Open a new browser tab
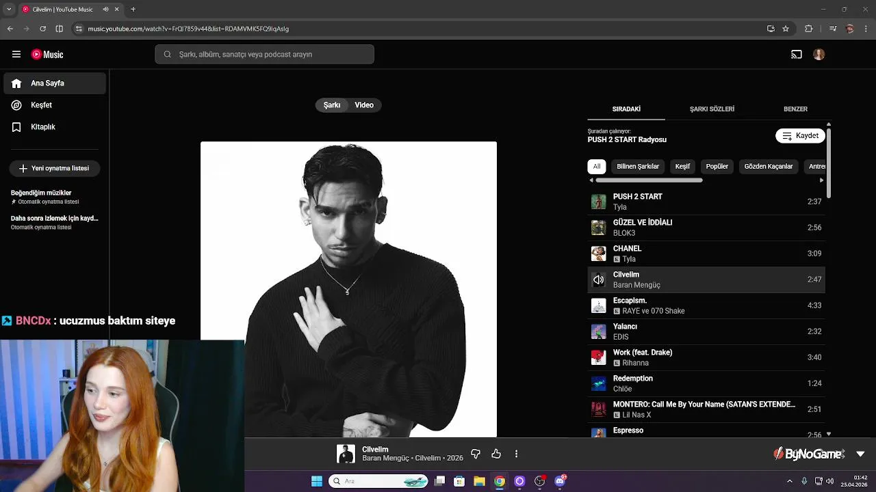This screenshot has height=492, width=876. point(133,10)
